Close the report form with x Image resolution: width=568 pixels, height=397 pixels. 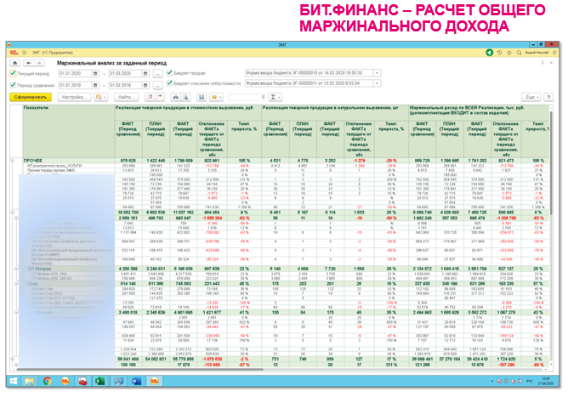point(551,63)
